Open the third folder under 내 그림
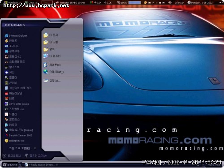Screen dimensions: 224x168 (49, 49)
